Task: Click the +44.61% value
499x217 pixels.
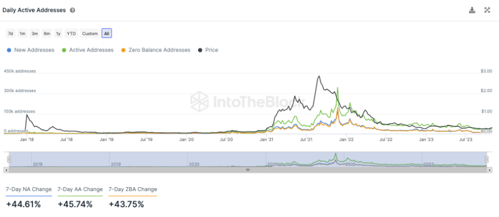Action: pos(23,204)
